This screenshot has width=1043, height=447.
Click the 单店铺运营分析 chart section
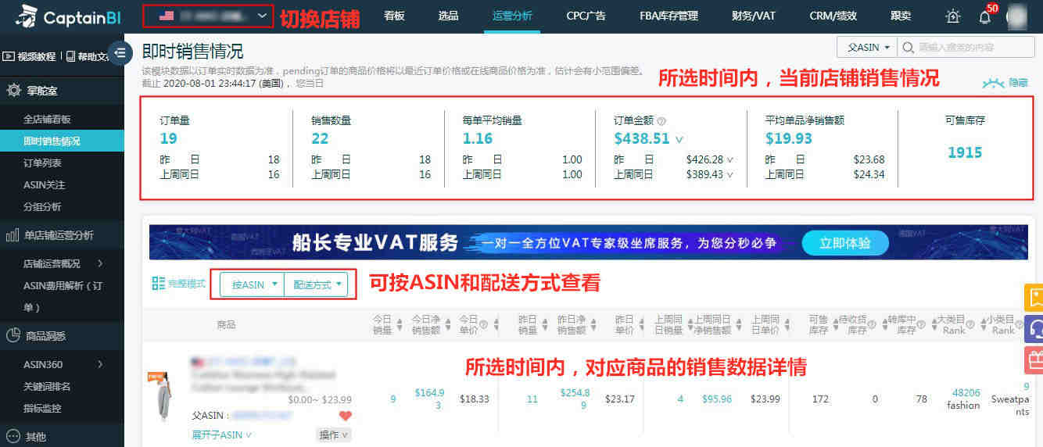click(50, 235)
